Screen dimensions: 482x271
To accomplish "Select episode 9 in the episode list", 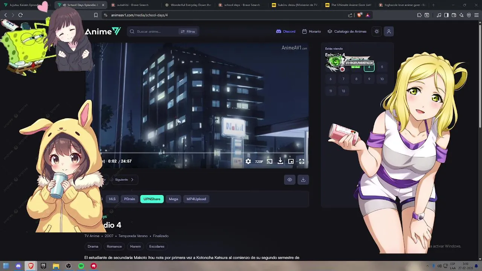I will (369, 79).
